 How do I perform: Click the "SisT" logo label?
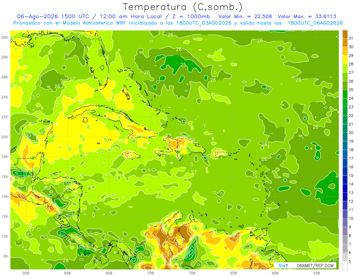pyautogui.click(x=283, y=265)
